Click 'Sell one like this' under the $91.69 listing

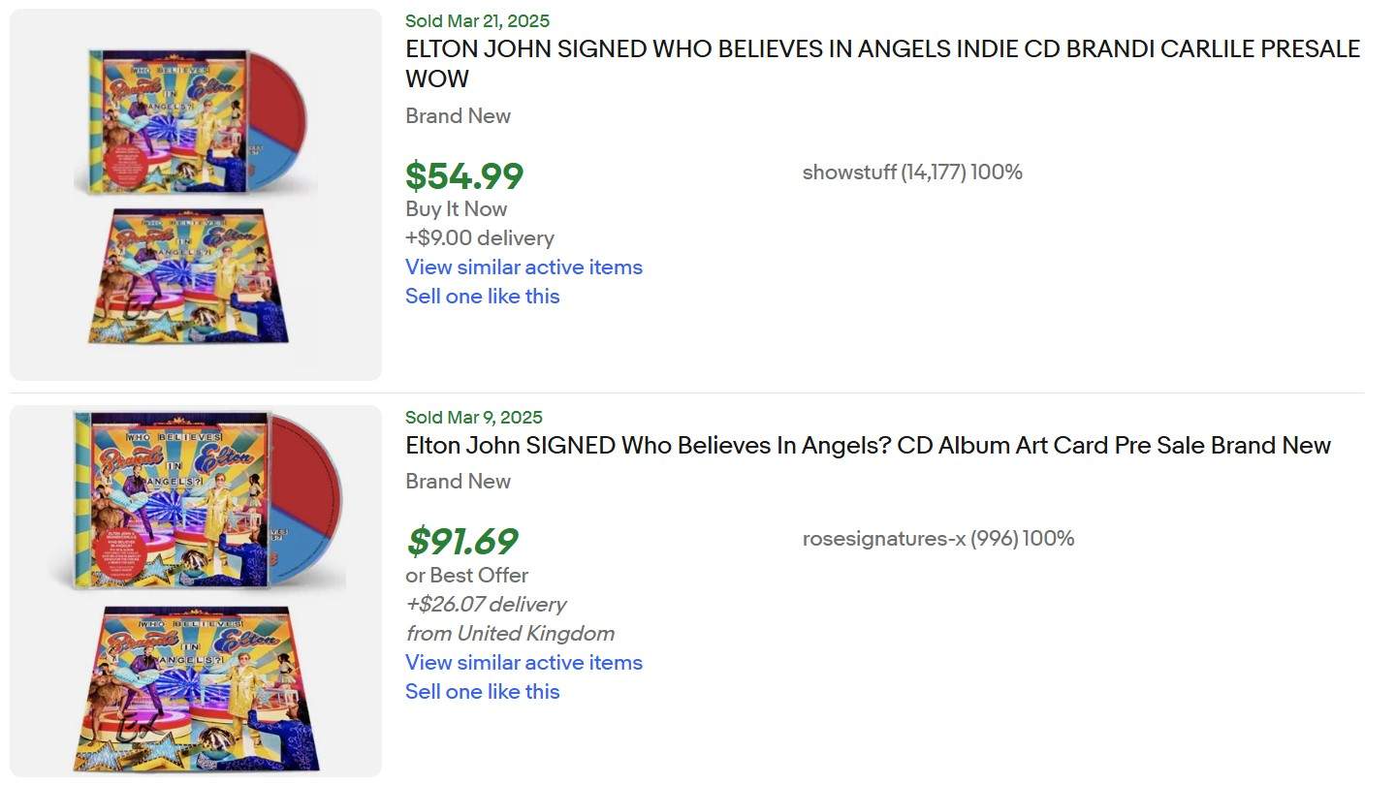click(x=482, y=692)
